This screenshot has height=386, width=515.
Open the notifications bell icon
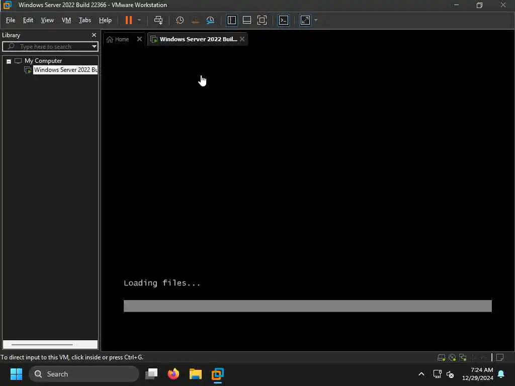point(501,374)
